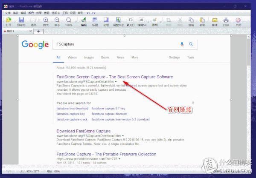The height and width of the screenshot is (178, 256).
Task: Dismiss 'People also search for' box
Action: (193, 103)
